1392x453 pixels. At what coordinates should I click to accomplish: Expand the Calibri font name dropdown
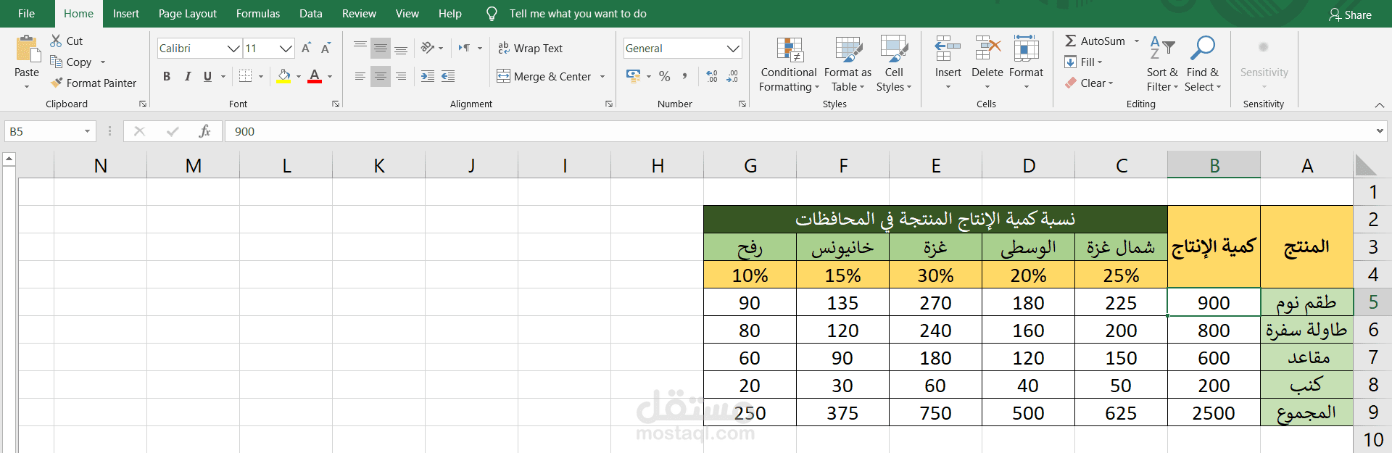click(233, 49)
